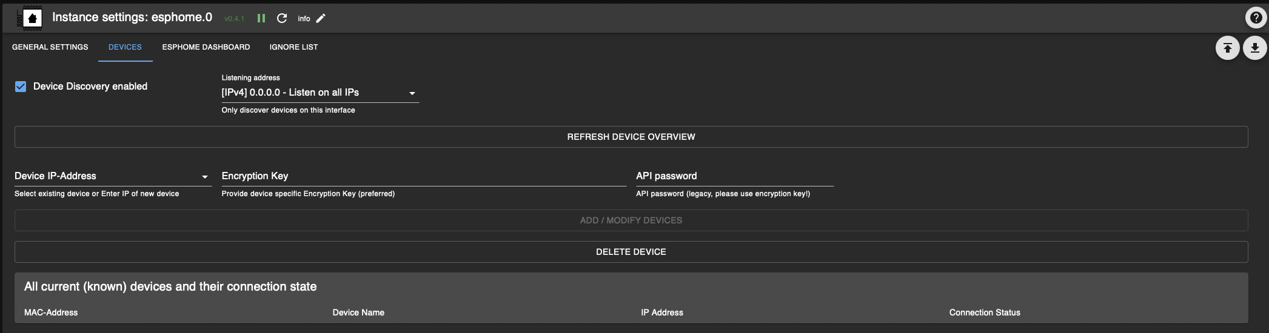The width and height of the screenshot is (1269, 333).
Task: Click the ESPHome adapter logo icon
Action: click(32, 18)
